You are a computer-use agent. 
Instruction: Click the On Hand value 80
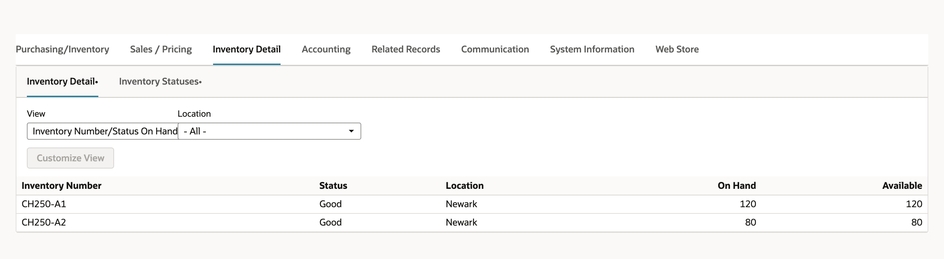tap(751, 222)
